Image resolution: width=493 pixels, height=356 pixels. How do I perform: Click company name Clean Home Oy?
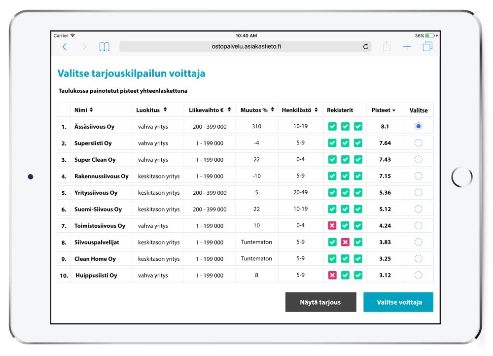(95, 259)
